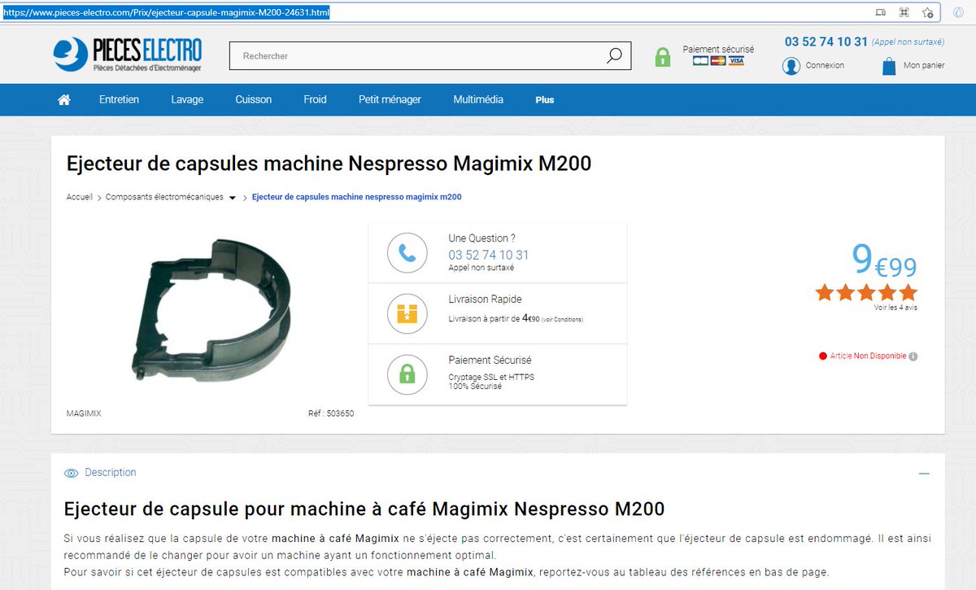The width and height of the screenshot is (976, 590).
Task: Click the phone number under Une Question
Action: coord(489,255)
